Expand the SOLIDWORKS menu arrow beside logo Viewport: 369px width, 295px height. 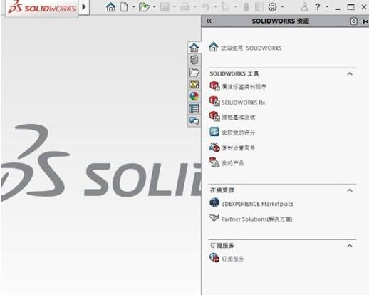tap(84, 6)
